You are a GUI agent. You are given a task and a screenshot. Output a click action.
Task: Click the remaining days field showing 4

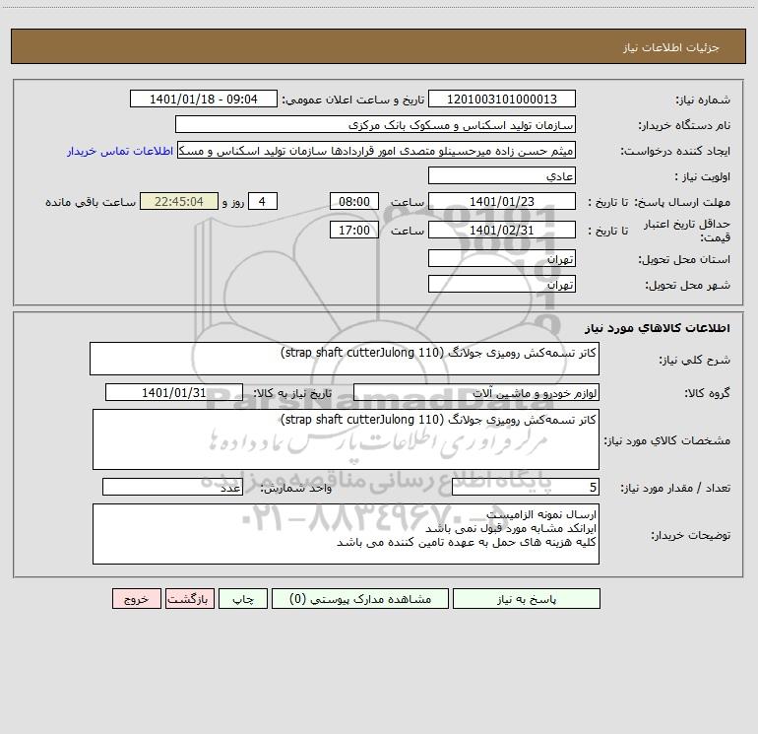[263, 201]
